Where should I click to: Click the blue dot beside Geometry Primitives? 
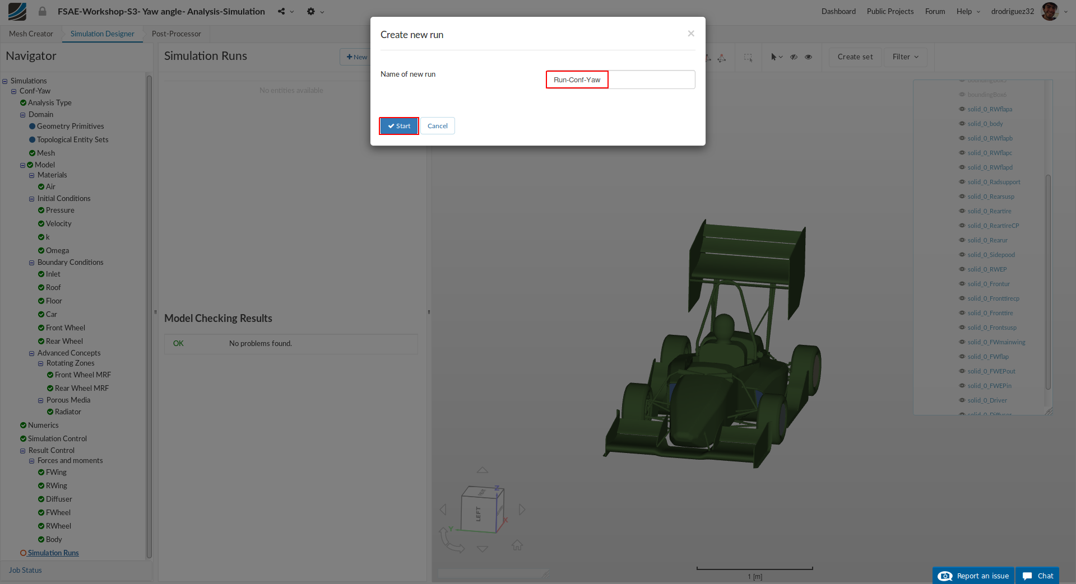tap(32, 127)
